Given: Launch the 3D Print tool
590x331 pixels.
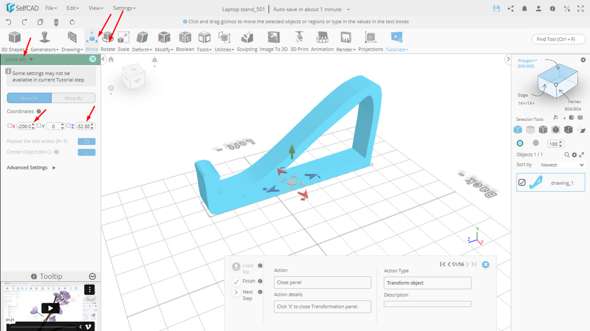Looking at the screenshot, I should 299,38.
